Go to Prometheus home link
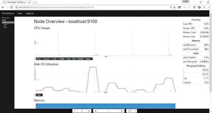Screen dimensions: 212x113 (x=8, y=13)
